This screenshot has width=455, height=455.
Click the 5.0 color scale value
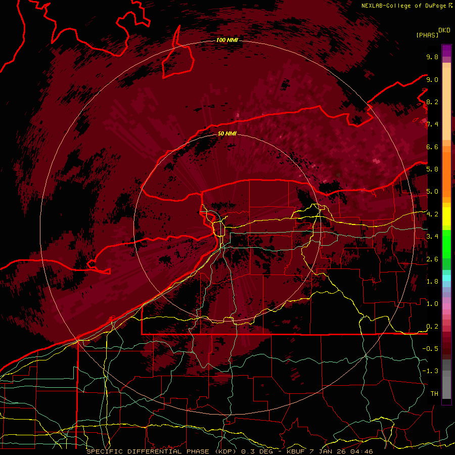coord(432,192)
